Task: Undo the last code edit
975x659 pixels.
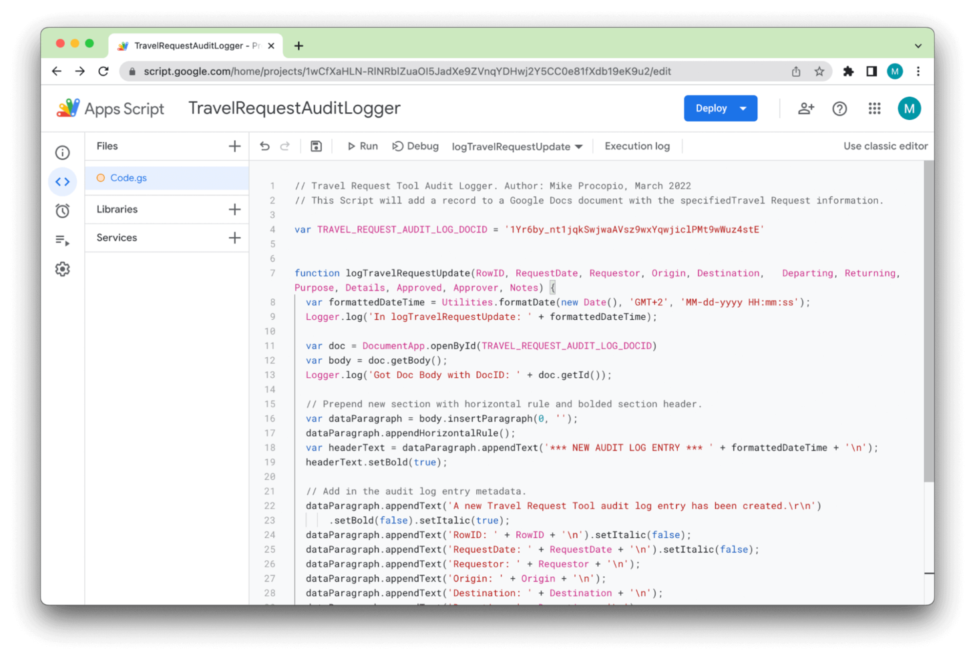Action: coord(264,146)
